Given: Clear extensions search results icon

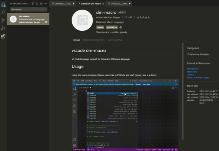Looking at the screenshot, I should point(41,4).
